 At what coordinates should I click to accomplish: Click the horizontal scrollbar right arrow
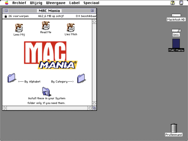(x=90, y=108)
